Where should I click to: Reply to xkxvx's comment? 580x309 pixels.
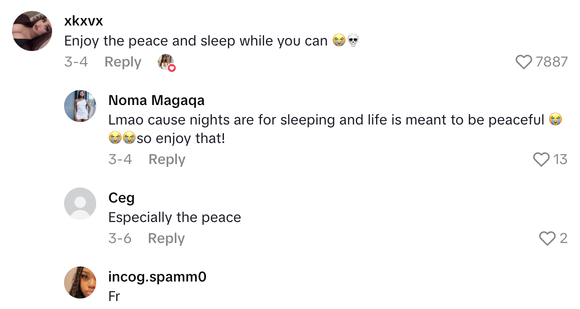tap(123, 62)
